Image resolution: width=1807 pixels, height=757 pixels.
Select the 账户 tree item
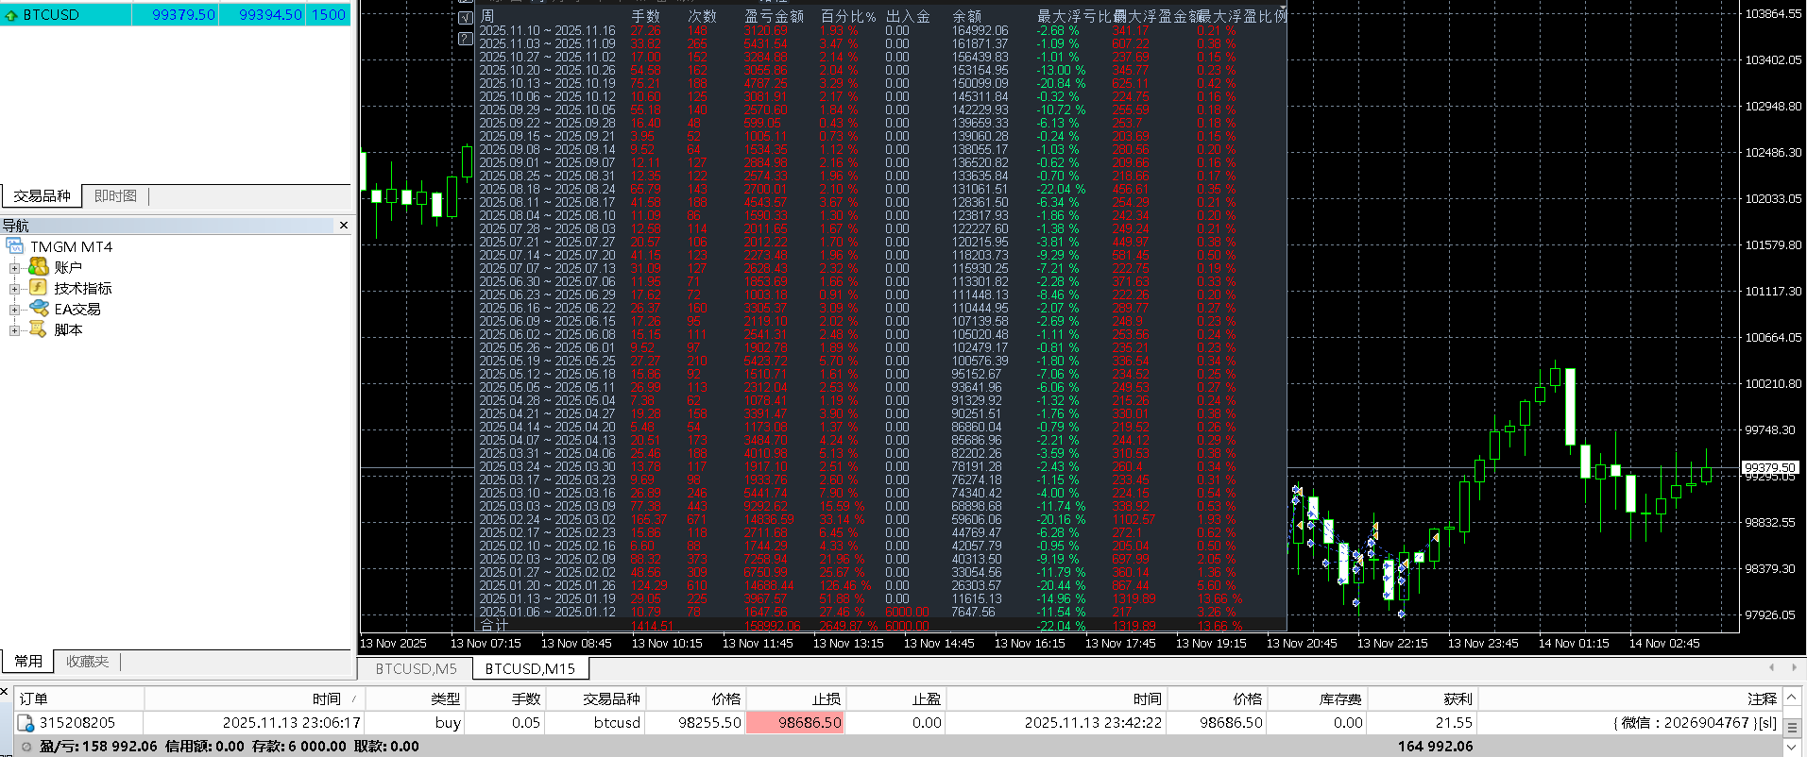68,267
